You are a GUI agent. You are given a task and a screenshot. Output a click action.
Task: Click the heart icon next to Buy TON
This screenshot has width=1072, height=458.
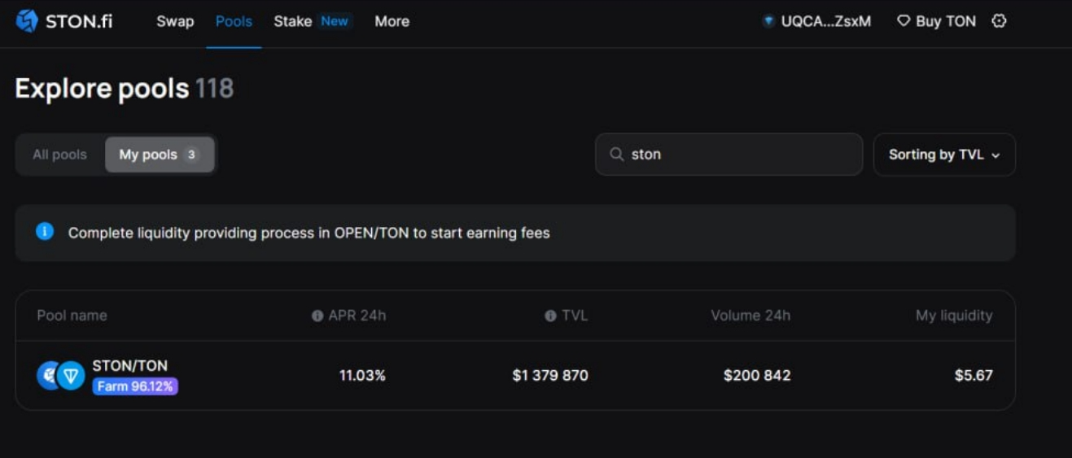tap(903, 21)
